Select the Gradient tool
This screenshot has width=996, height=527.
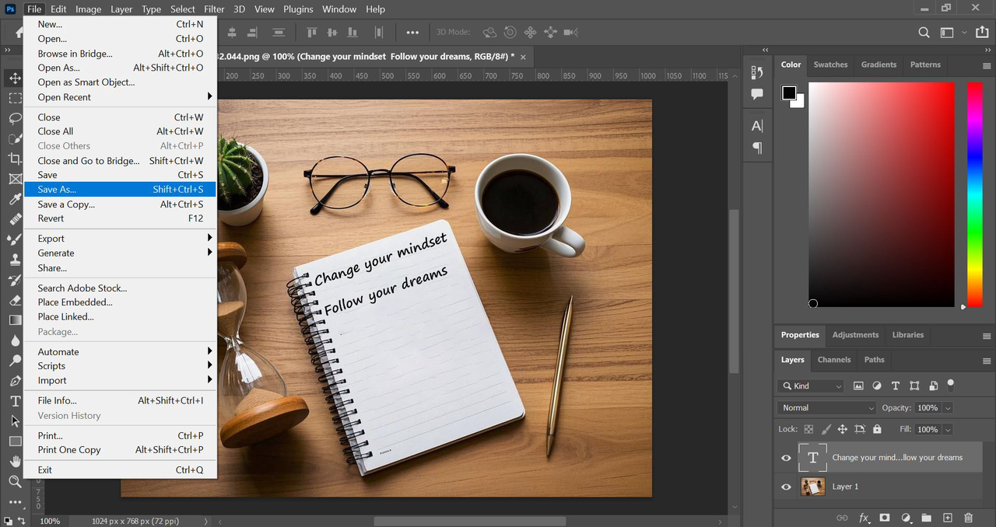[15, 320]
